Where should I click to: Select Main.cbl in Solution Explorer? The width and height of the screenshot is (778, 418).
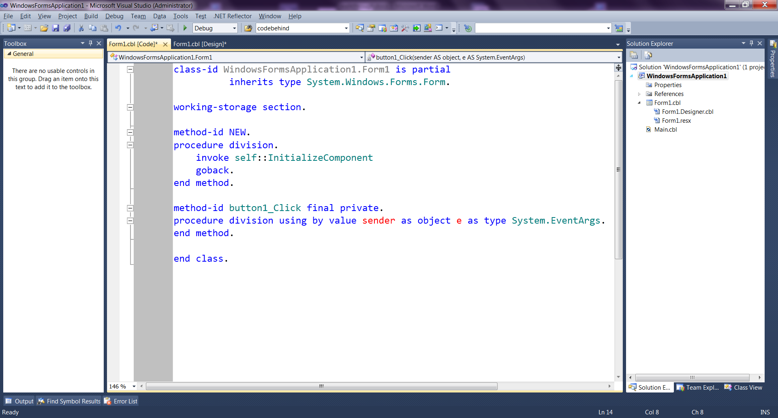665,130
